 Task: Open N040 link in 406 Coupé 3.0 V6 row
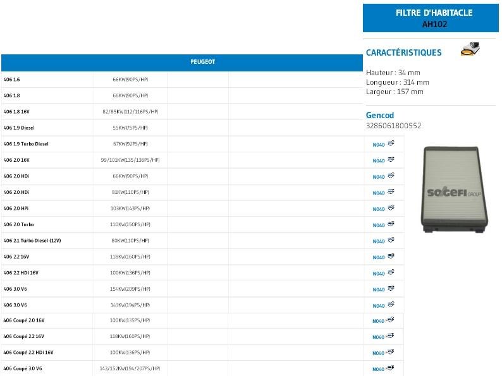tap(379, 369)
